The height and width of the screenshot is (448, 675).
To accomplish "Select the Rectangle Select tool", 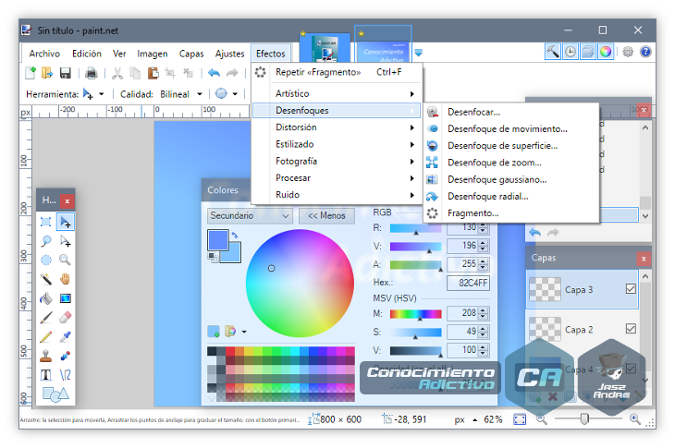I will (x=46, y=222).
